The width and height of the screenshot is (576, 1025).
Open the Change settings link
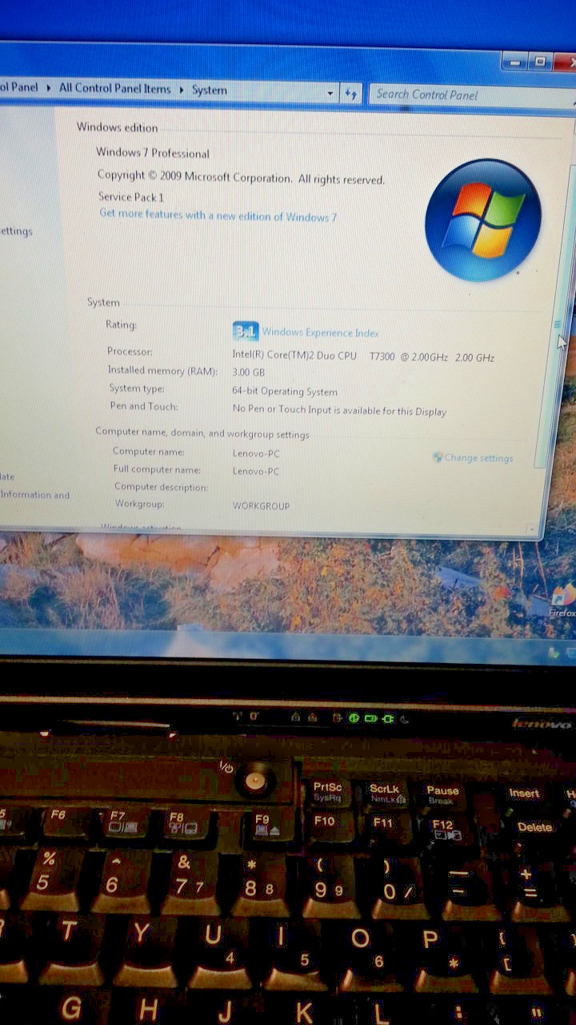click(x=478, y=458)
